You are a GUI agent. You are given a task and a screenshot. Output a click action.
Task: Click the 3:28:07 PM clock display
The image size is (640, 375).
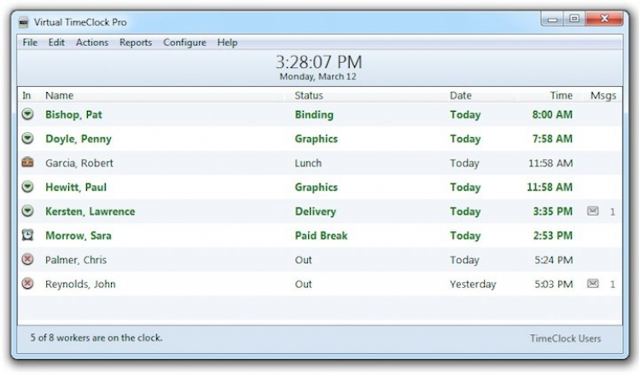point(319,62)
